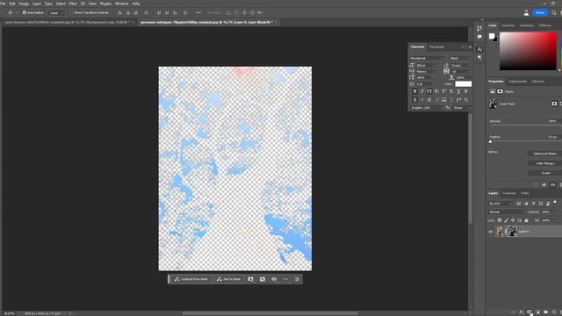
Task: Open the Filter menu
Action: (x=73, y=4)
